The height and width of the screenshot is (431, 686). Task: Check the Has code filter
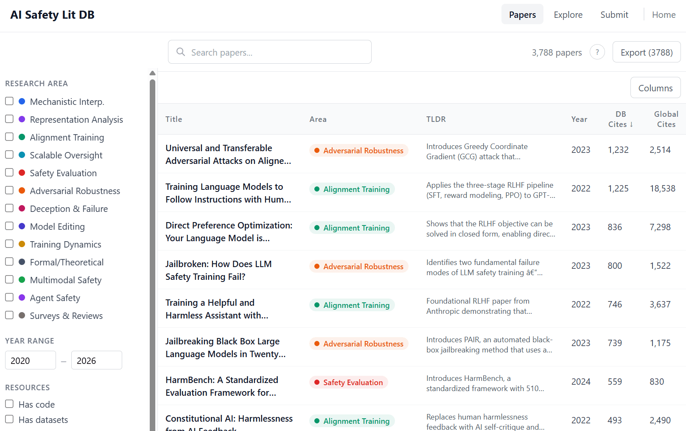coord(9,404)
